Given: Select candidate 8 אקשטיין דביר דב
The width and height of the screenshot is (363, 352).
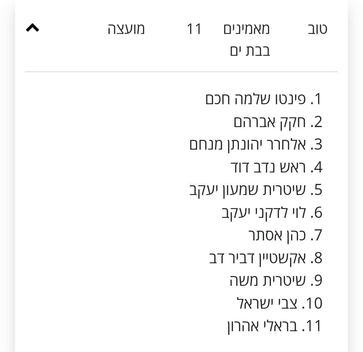Looking at the screenshot, I should [x=266, y=258].
